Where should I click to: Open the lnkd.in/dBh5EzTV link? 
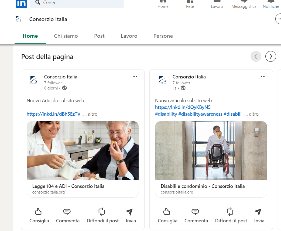(x=53, y=114)
